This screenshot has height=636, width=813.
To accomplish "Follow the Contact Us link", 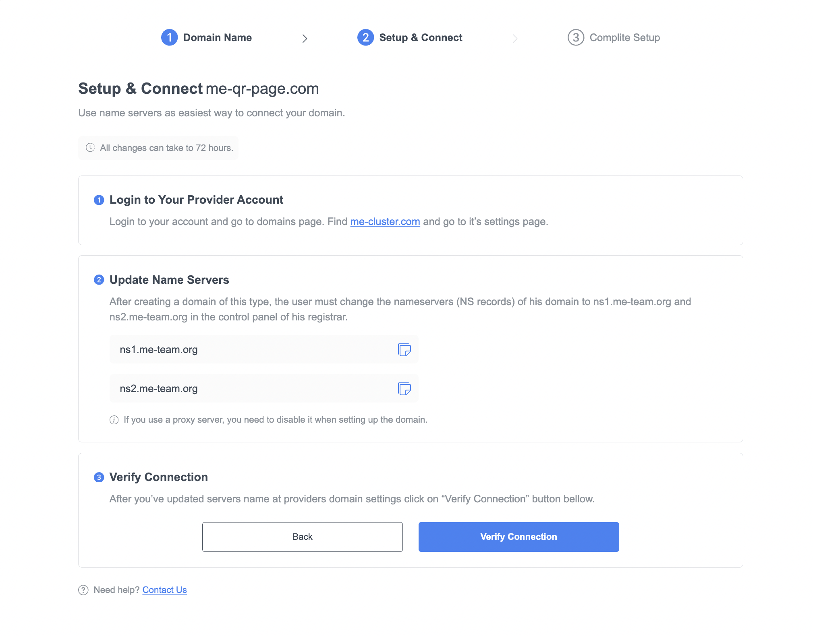I will 164,590.
